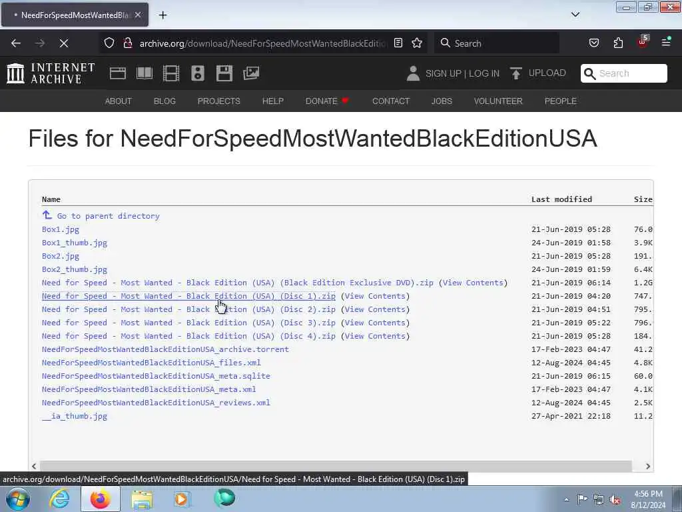
Task: Open the Texts book icon
Action: coord(144,73)
